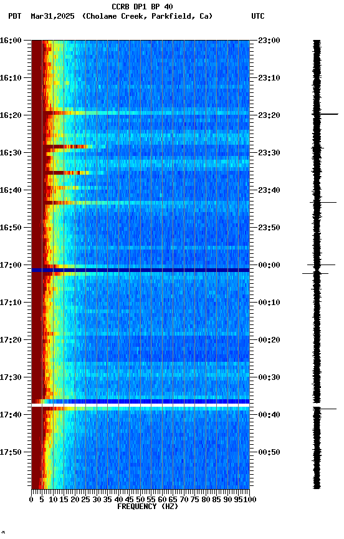
Task: Click the '16:10' PDT time label
Action: [11, 78]
